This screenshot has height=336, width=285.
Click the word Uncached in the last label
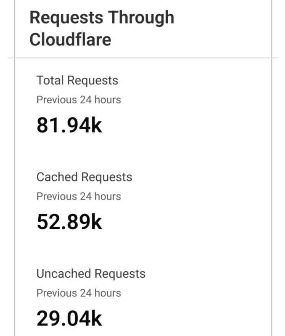[63, 273]
